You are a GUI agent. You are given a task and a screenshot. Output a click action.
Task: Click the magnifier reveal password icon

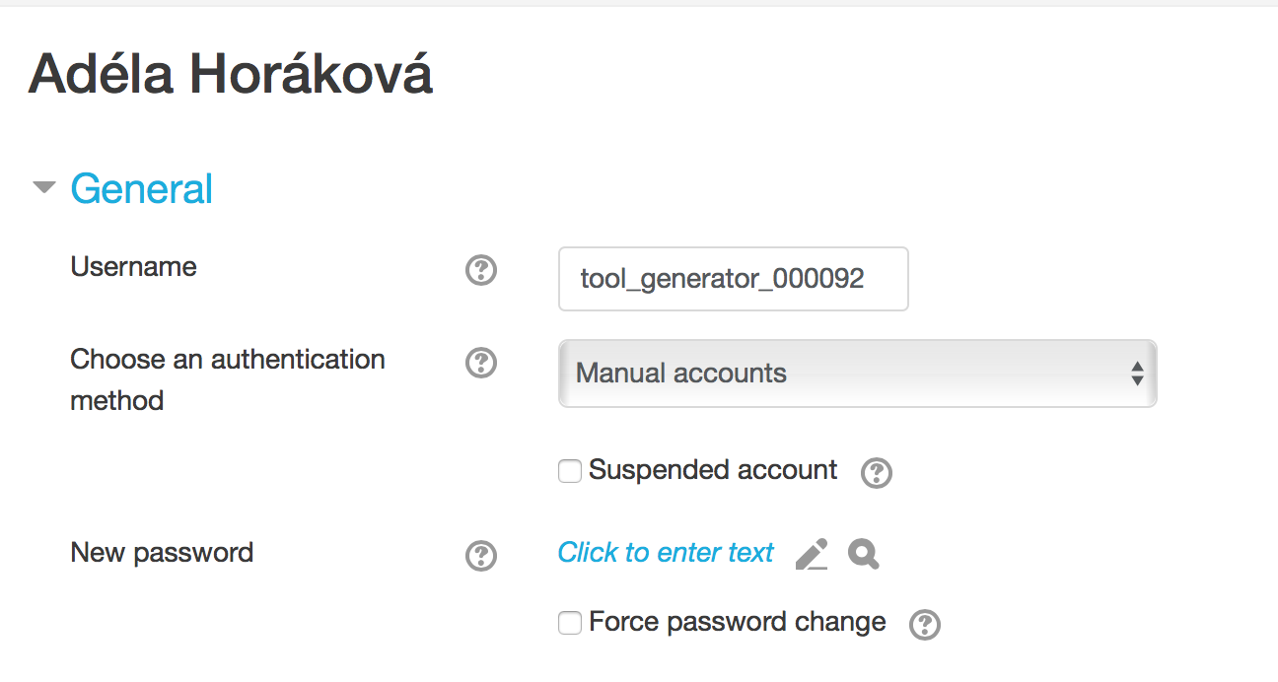pos(863,554)
